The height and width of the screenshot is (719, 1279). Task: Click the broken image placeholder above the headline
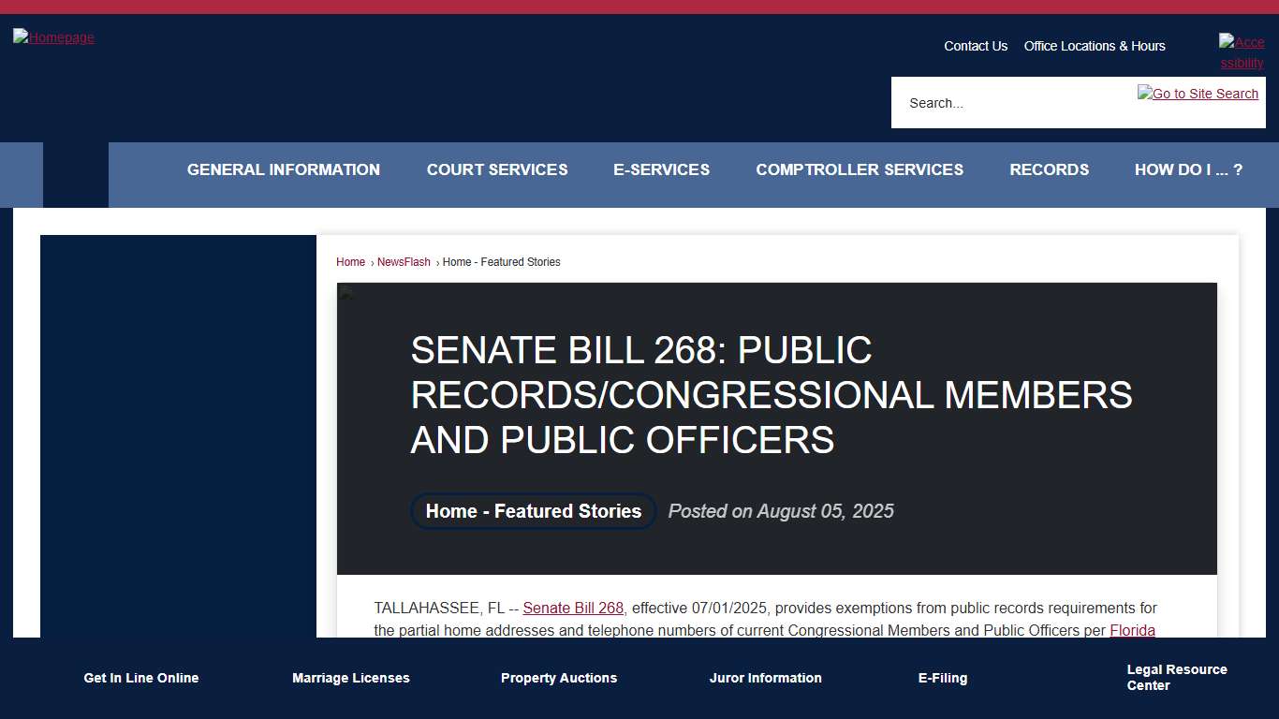point(347,292)
